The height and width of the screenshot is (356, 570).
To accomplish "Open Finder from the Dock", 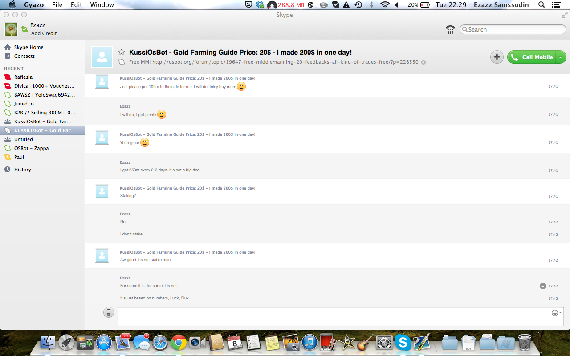I will (48, 343).
